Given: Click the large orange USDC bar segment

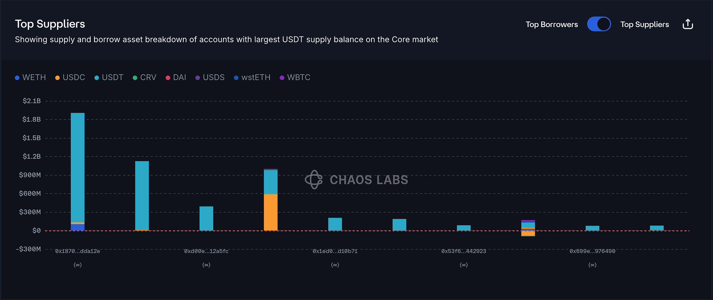Looking at the screenshot, I should pos(271,212).
